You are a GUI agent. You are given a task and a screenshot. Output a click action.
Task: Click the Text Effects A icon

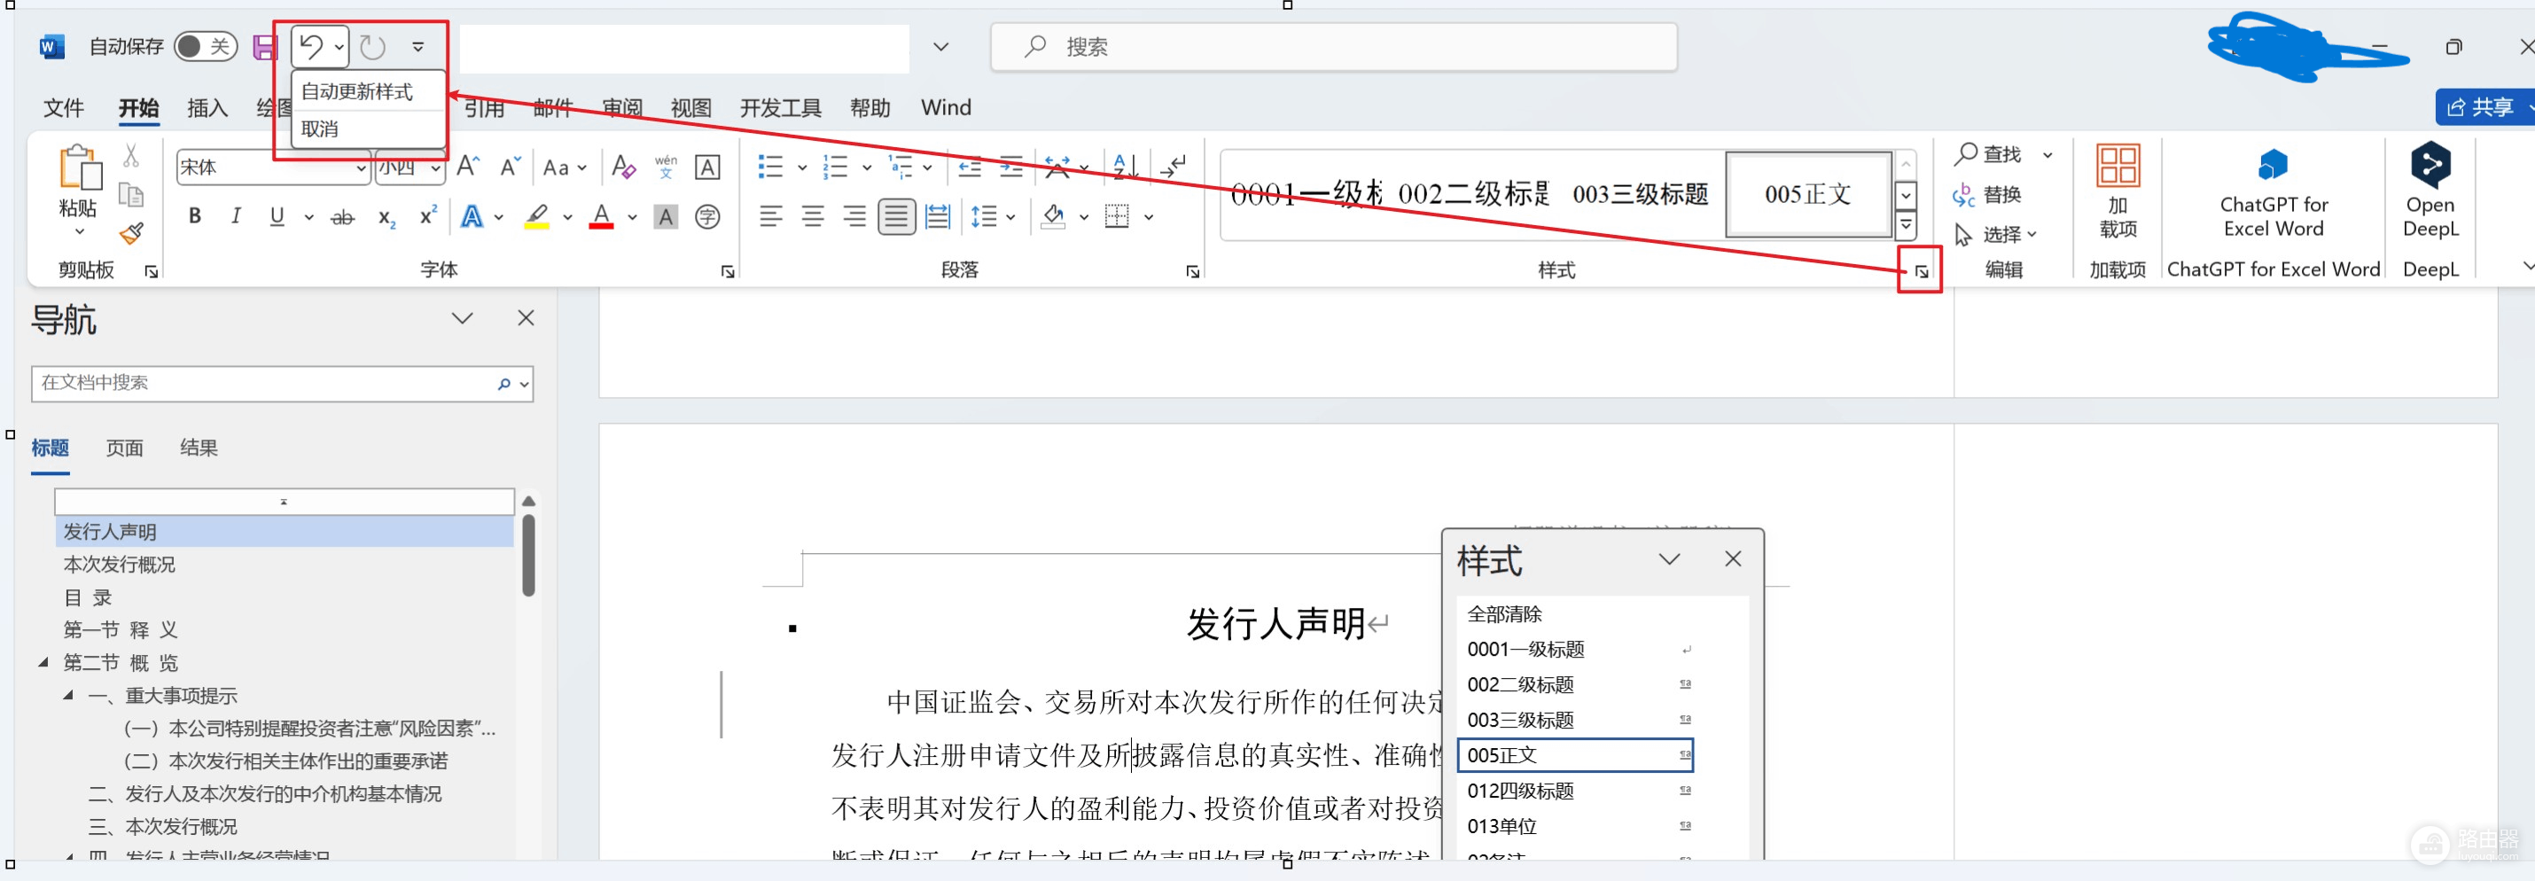click(x=472, y=215)
